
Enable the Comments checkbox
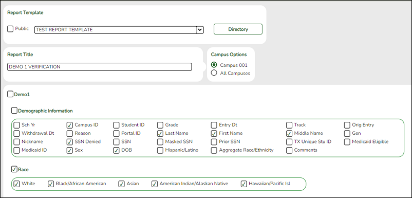tap(289, 150)
